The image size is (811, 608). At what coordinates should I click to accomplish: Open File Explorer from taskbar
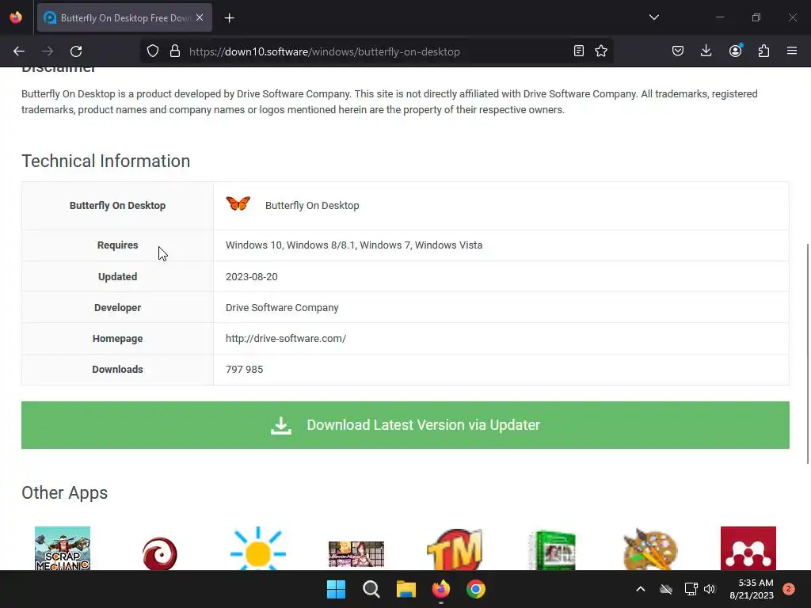pyautogui.click(x=406, y=589)
